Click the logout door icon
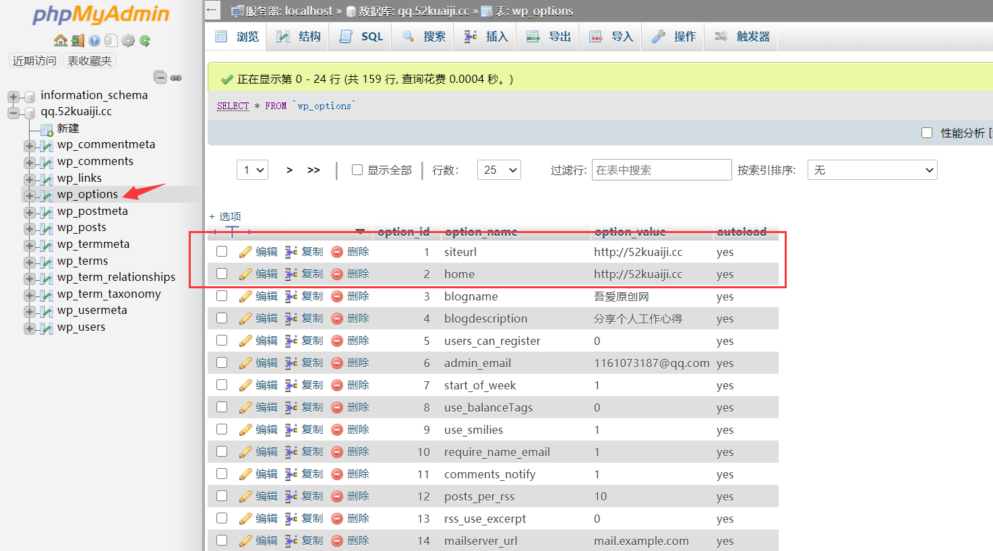This screenshot has width=993, height=551. [78, 40]
